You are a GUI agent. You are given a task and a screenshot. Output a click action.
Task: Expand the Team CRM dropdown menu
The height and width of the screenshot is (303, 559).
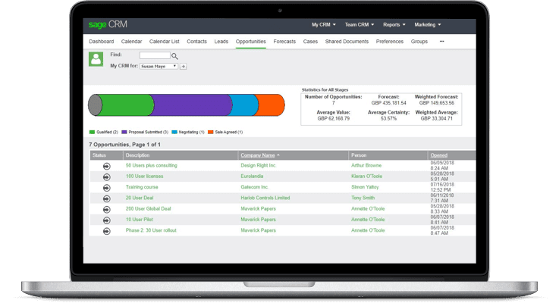pyautogui.click(x=363, y=24)
